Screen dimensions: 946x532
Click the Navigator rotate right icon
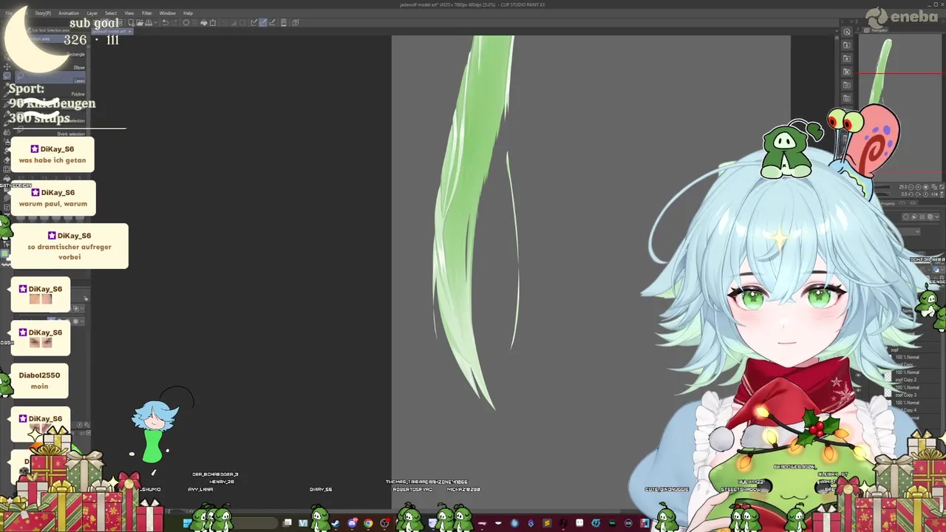918,194
